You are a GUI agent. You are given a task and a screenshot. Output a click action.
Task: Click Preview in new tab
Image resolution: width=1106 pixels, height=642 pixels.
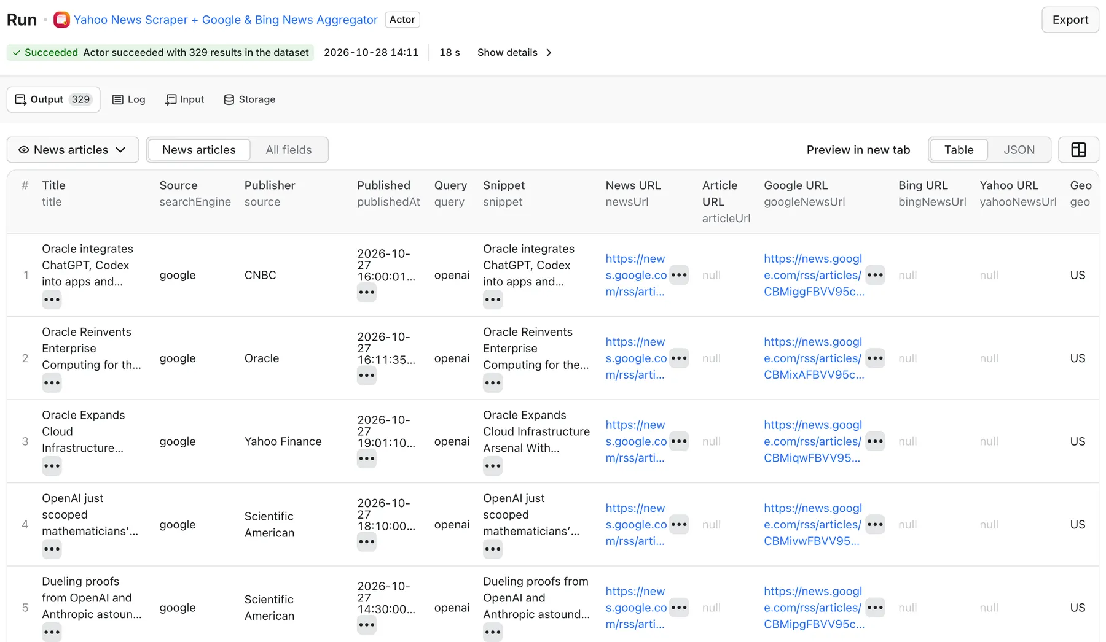pos(858,150)
